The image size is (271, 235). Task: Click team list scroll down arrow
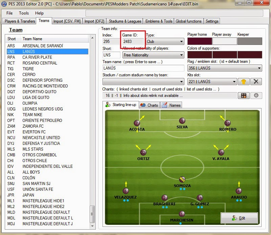point(92,226)
